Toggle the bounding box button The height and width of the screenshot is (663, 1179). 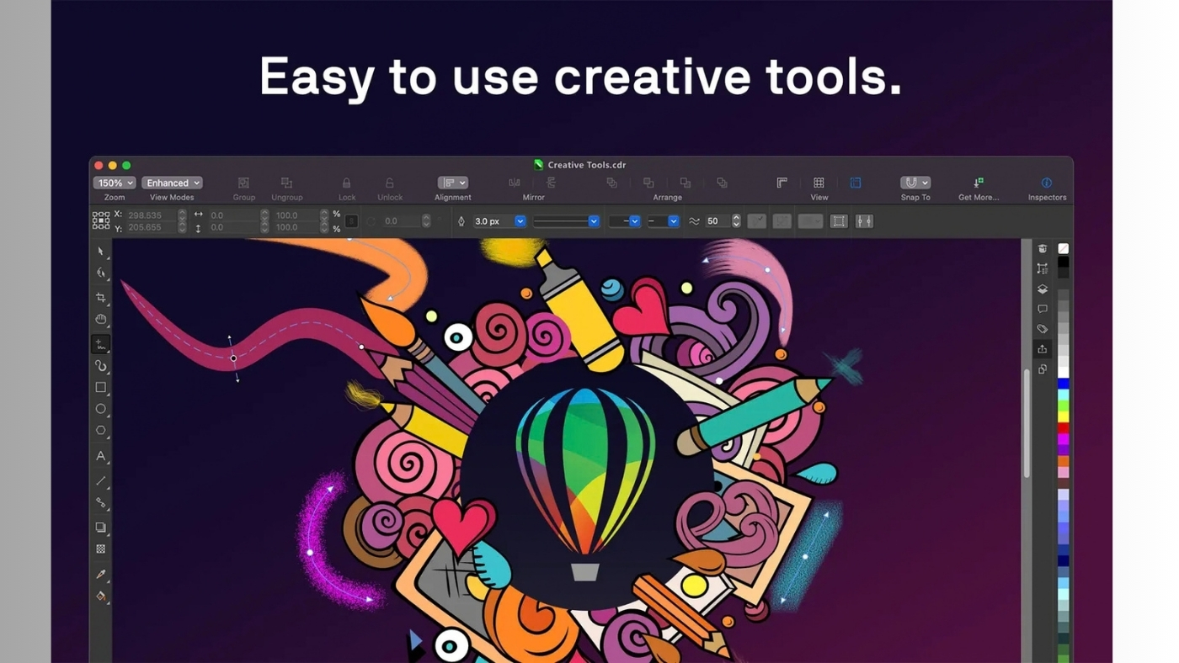(839, 221)
